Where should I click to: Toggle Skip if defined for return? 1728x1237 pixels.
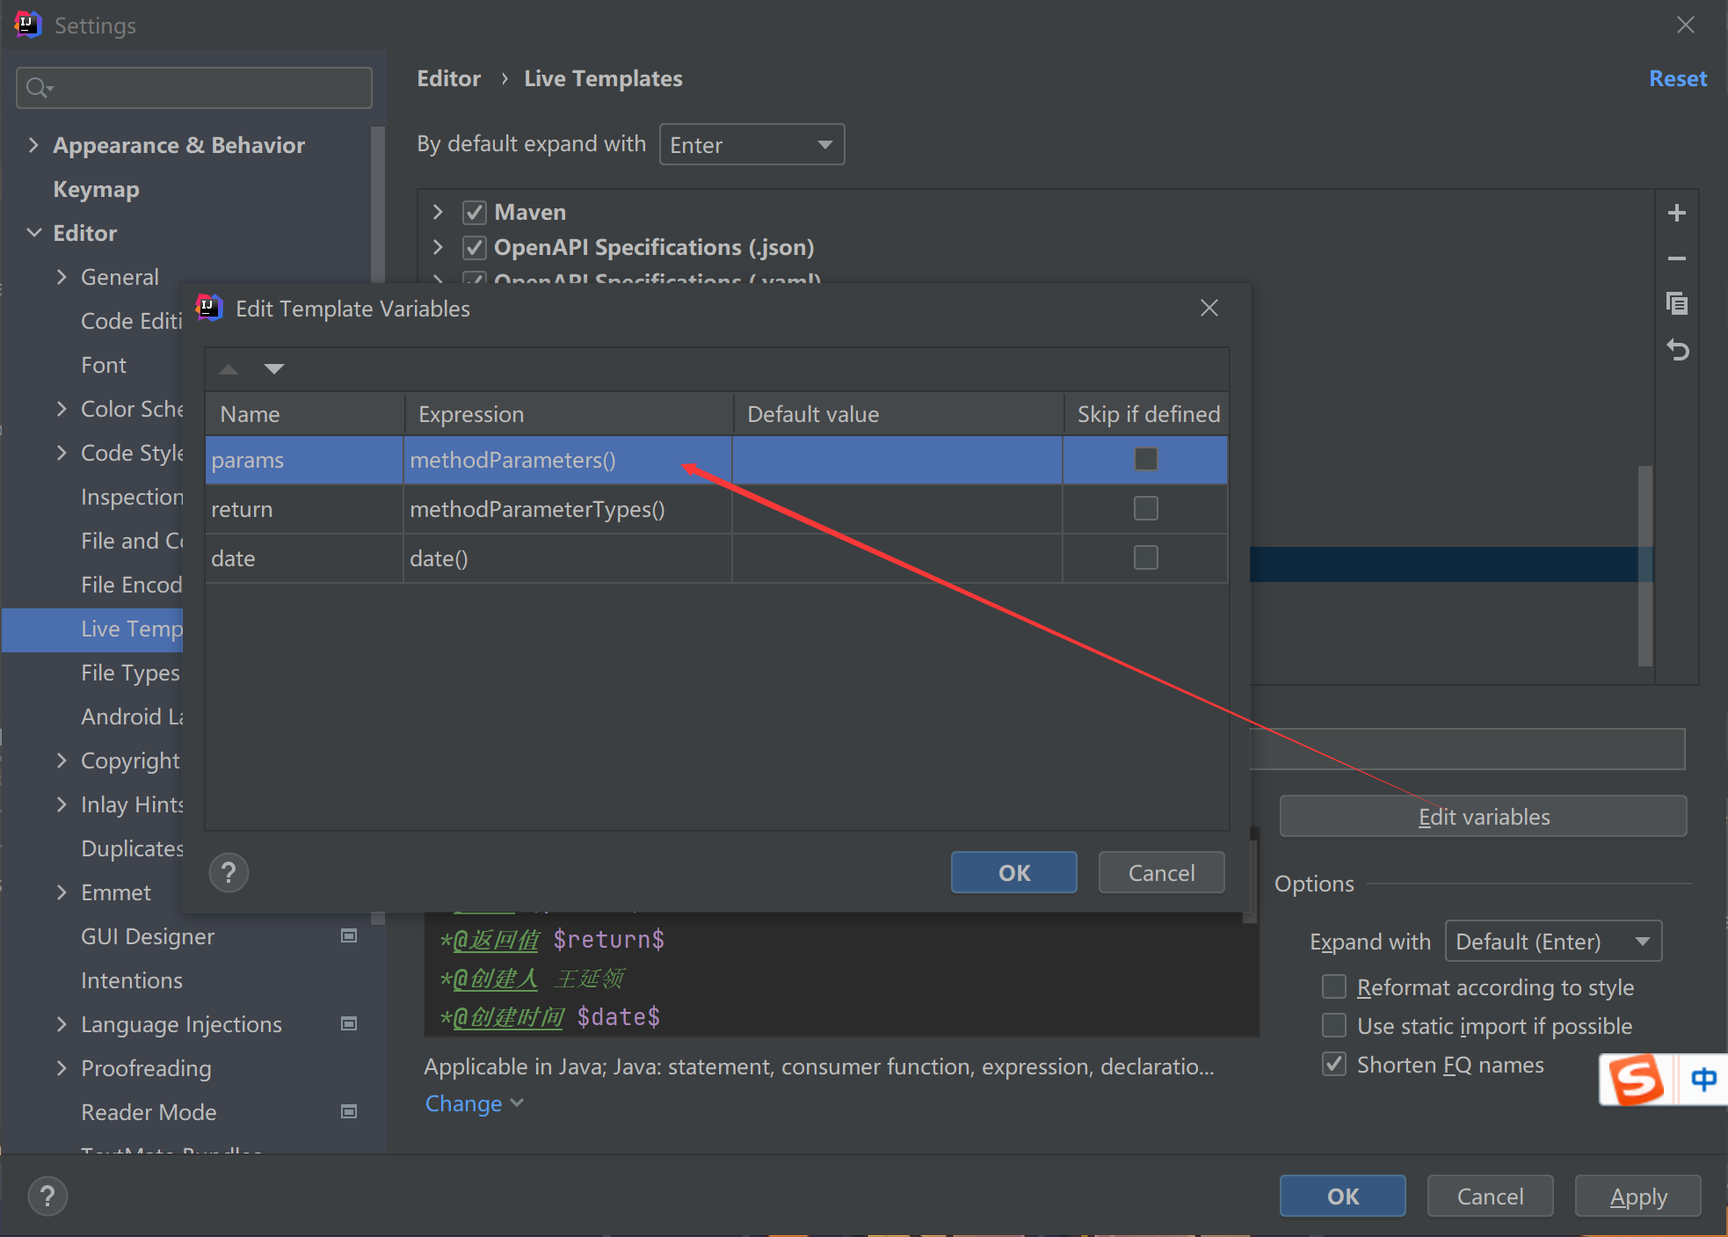(1145, 508)
